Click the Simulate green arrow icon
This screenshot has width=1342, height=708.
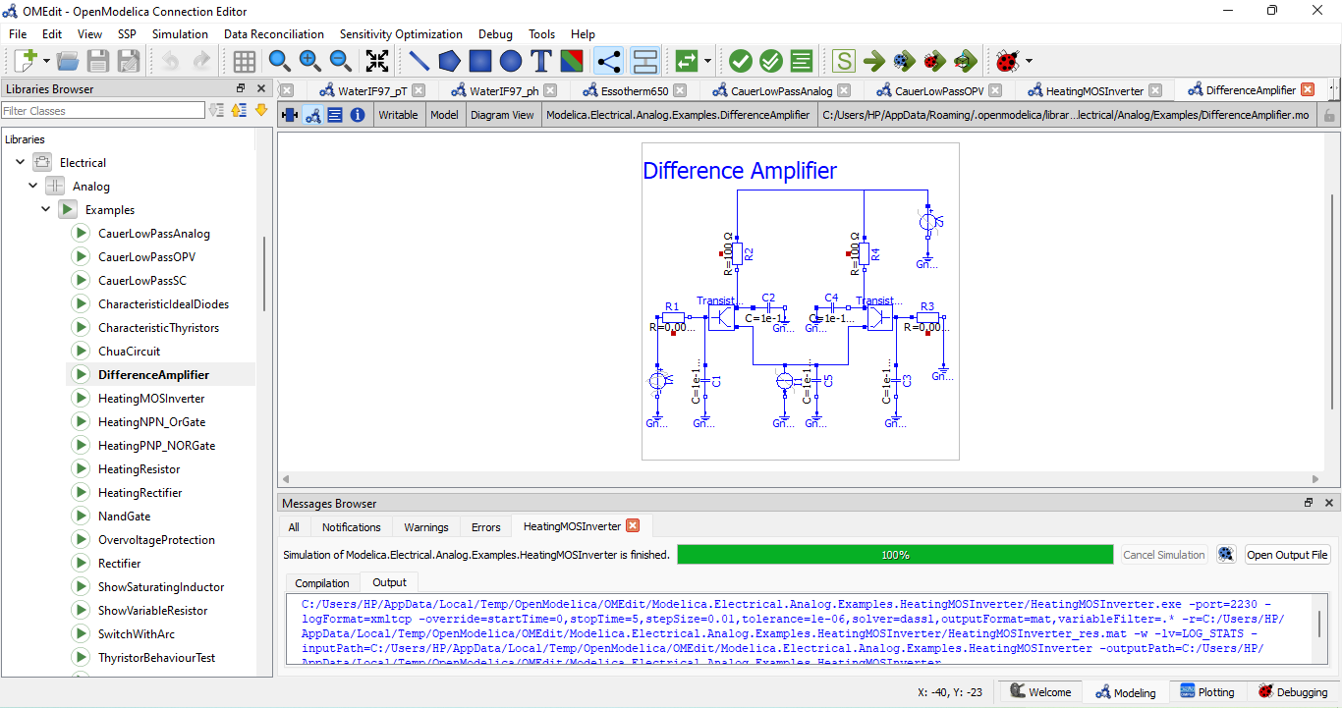874,61
